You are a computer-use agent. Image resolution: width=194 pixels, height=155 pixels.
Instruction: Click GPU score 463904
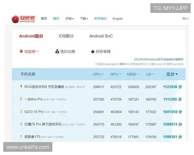tap(116, 112)
